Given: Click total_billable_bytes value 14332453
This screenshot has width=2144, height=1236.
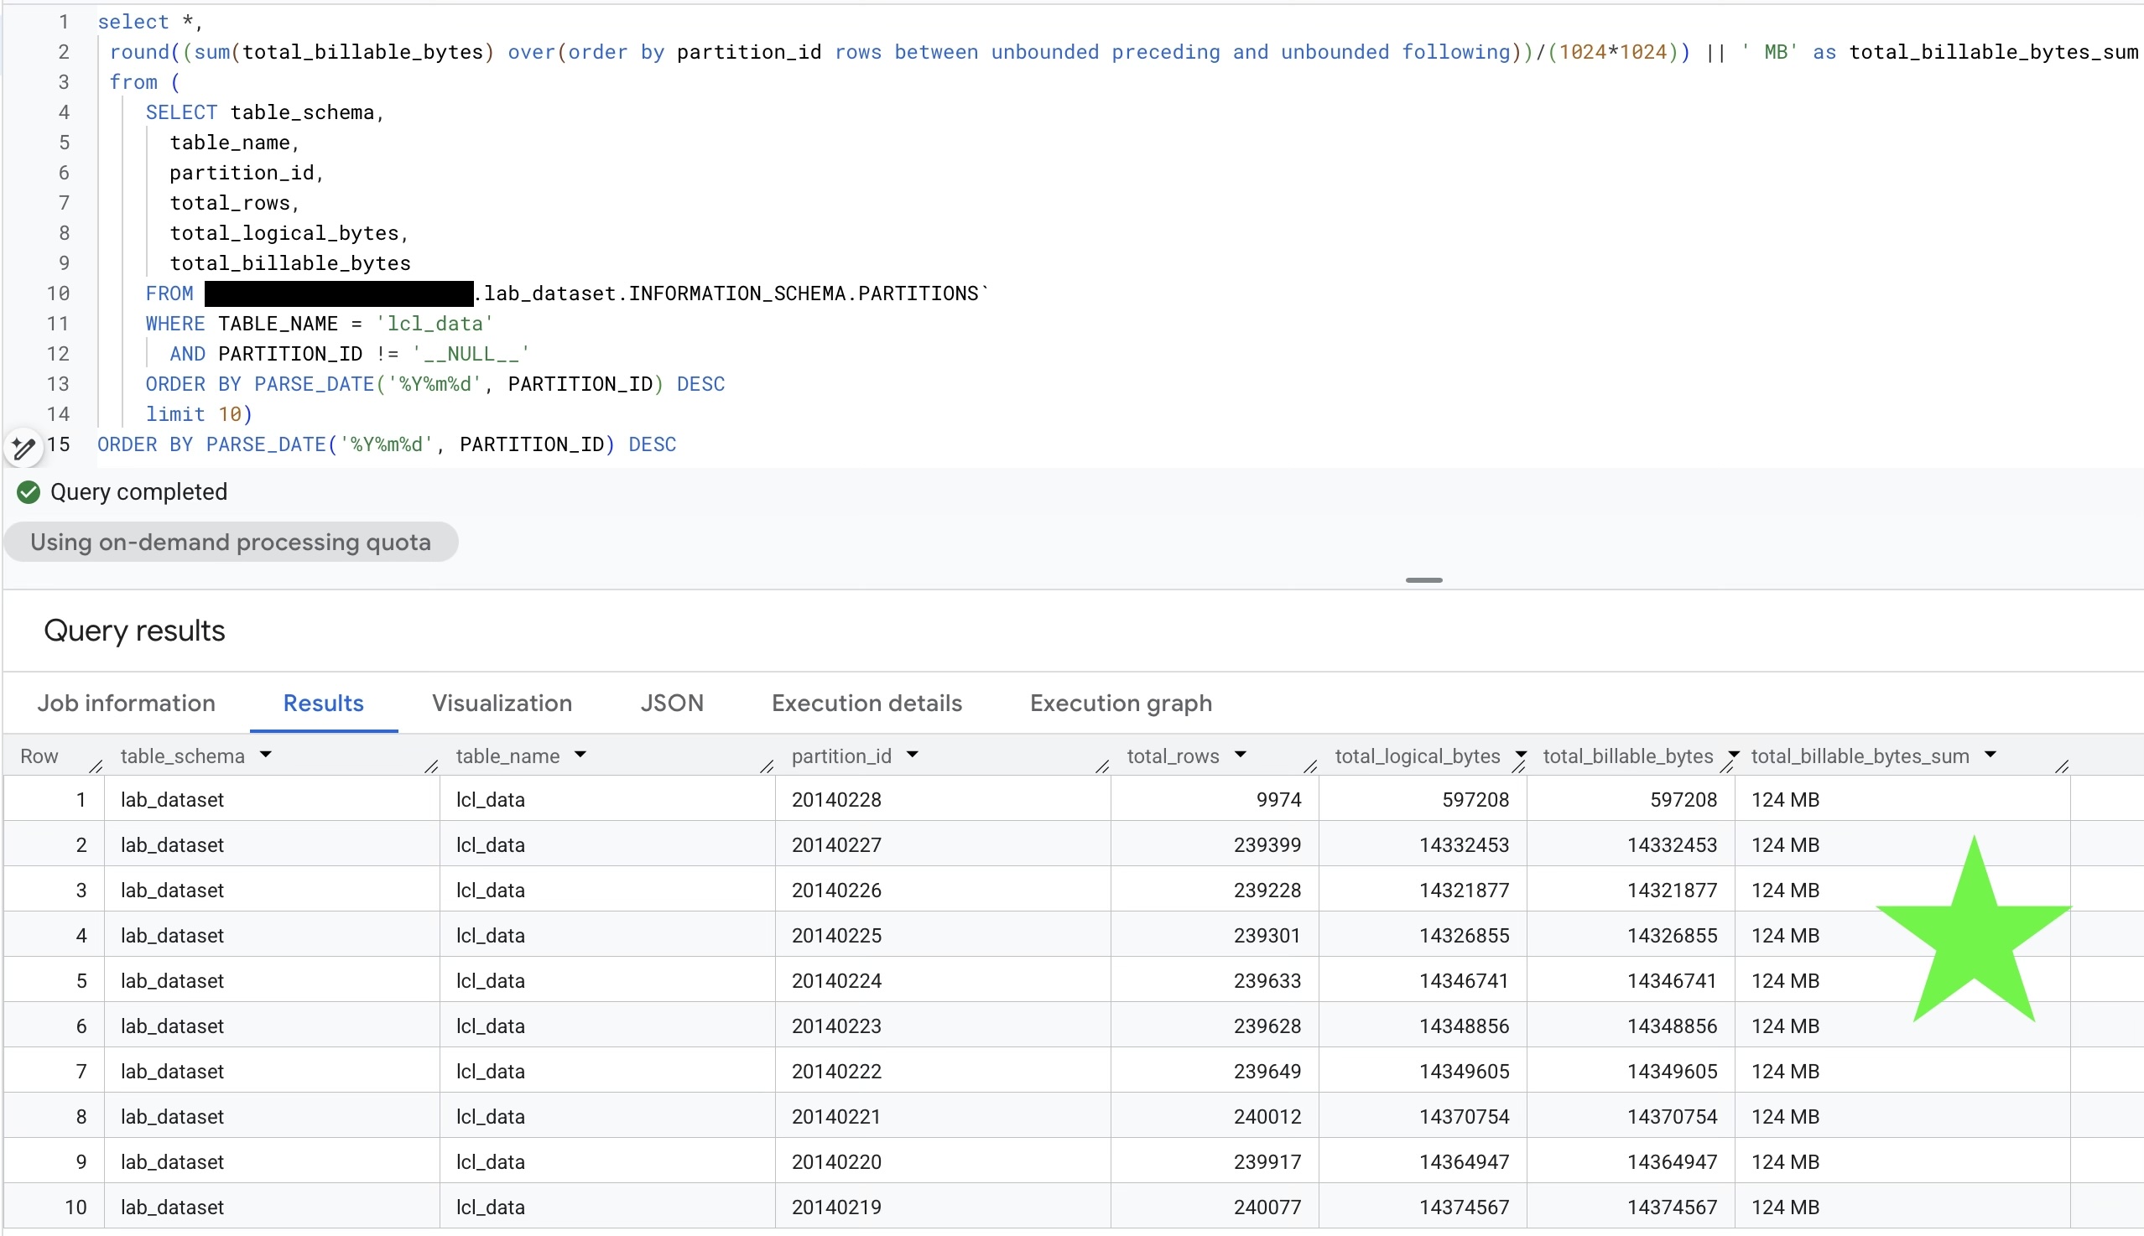Looking at the screenshot, I should (1672, 844).
